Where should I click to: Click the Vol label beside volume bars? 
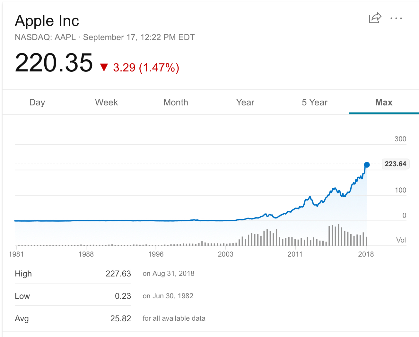pyautogui.click(x=401, y=240)
